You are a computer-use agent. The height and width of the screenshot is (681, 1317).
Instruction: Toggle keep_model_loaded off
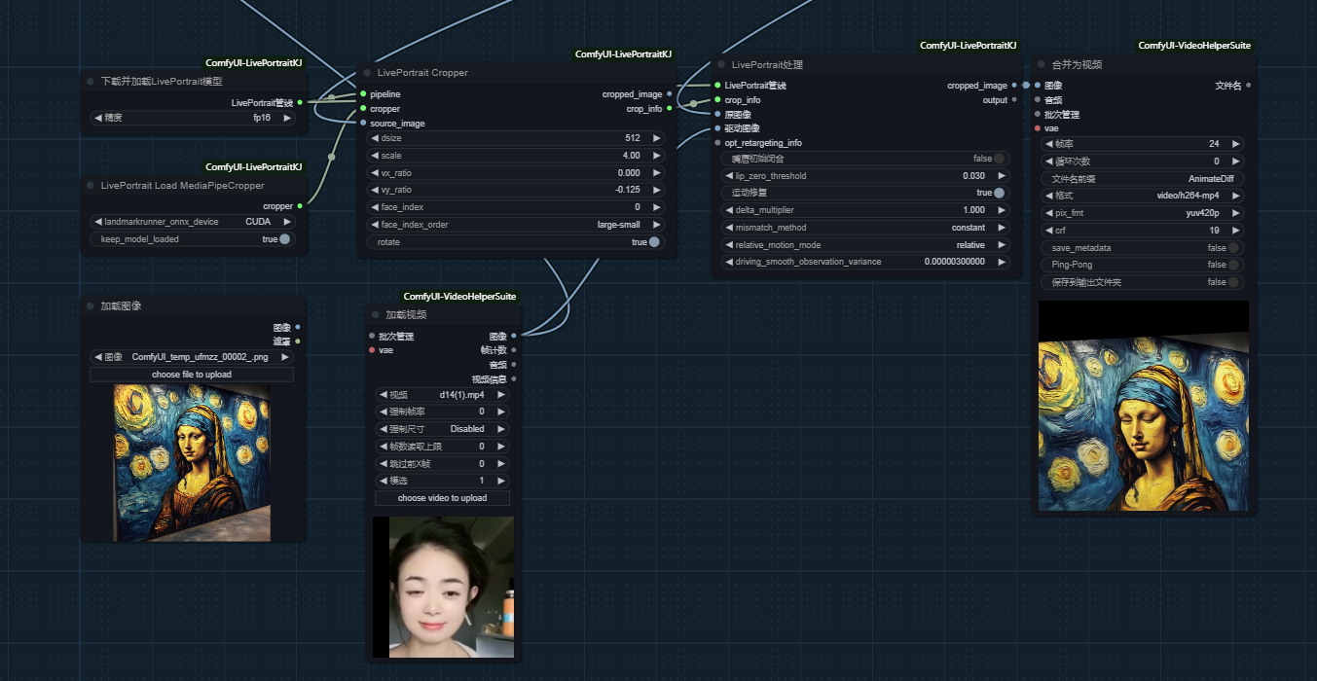coord(284,239)
